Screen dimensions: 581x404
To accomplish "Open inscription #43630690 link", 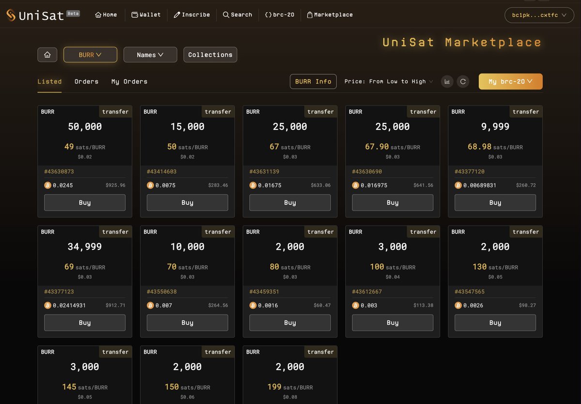I will click(367, 172).
